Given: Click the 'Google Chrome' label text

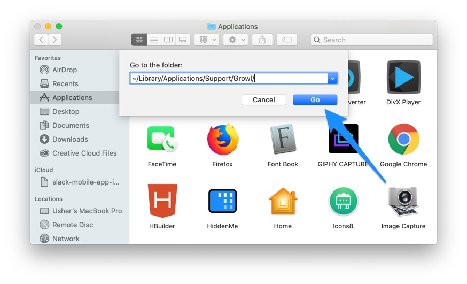Looking at the screenshot, I should (x=403, y=164).
